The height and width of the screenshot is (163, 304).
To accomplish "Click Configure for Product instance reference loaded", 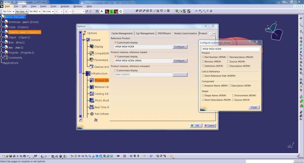I will [180, 61].
